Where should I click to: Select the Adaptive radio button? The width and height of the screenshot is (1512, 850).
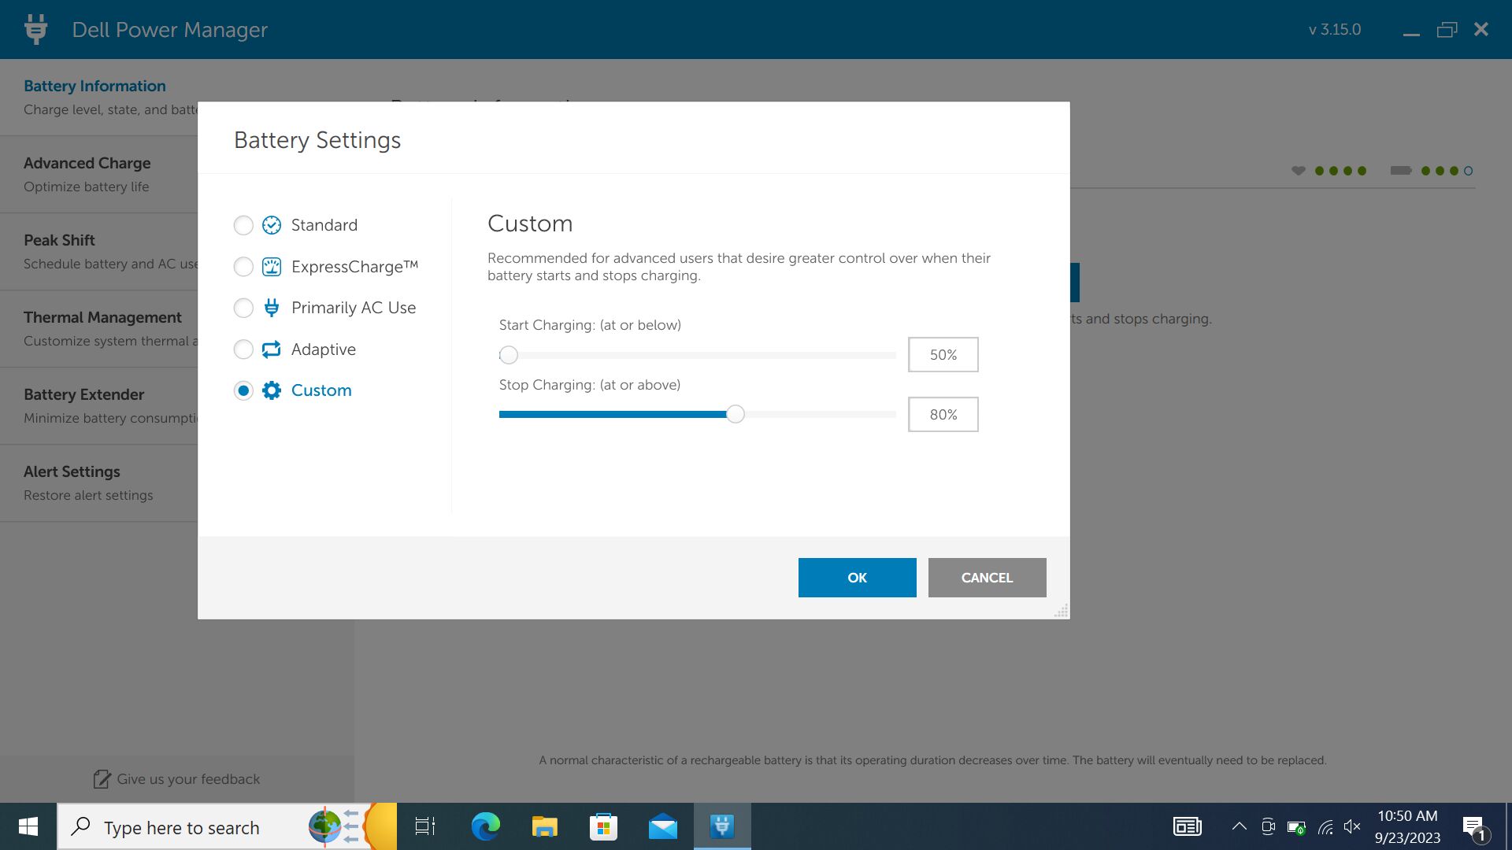click(243, 349)
